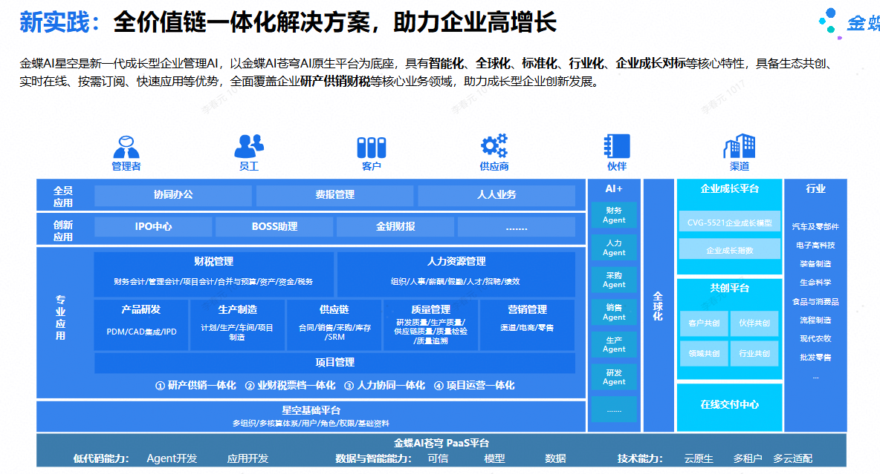Click the 行业 column heading

pos(815,189)
